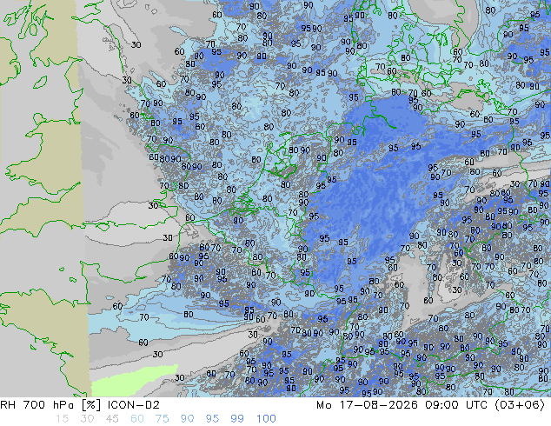Click the 15 value in the legend
The image size is (551, 426).
point(62,419)
